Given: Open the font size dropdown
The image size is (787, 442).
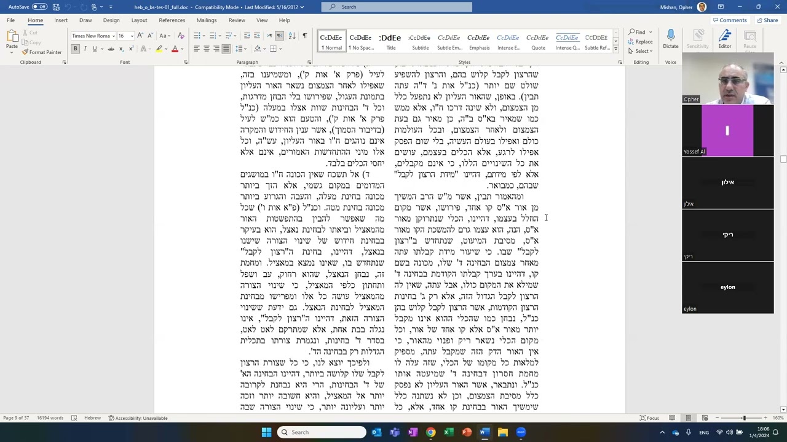Looking at the screenshot, I should [132, 36].
